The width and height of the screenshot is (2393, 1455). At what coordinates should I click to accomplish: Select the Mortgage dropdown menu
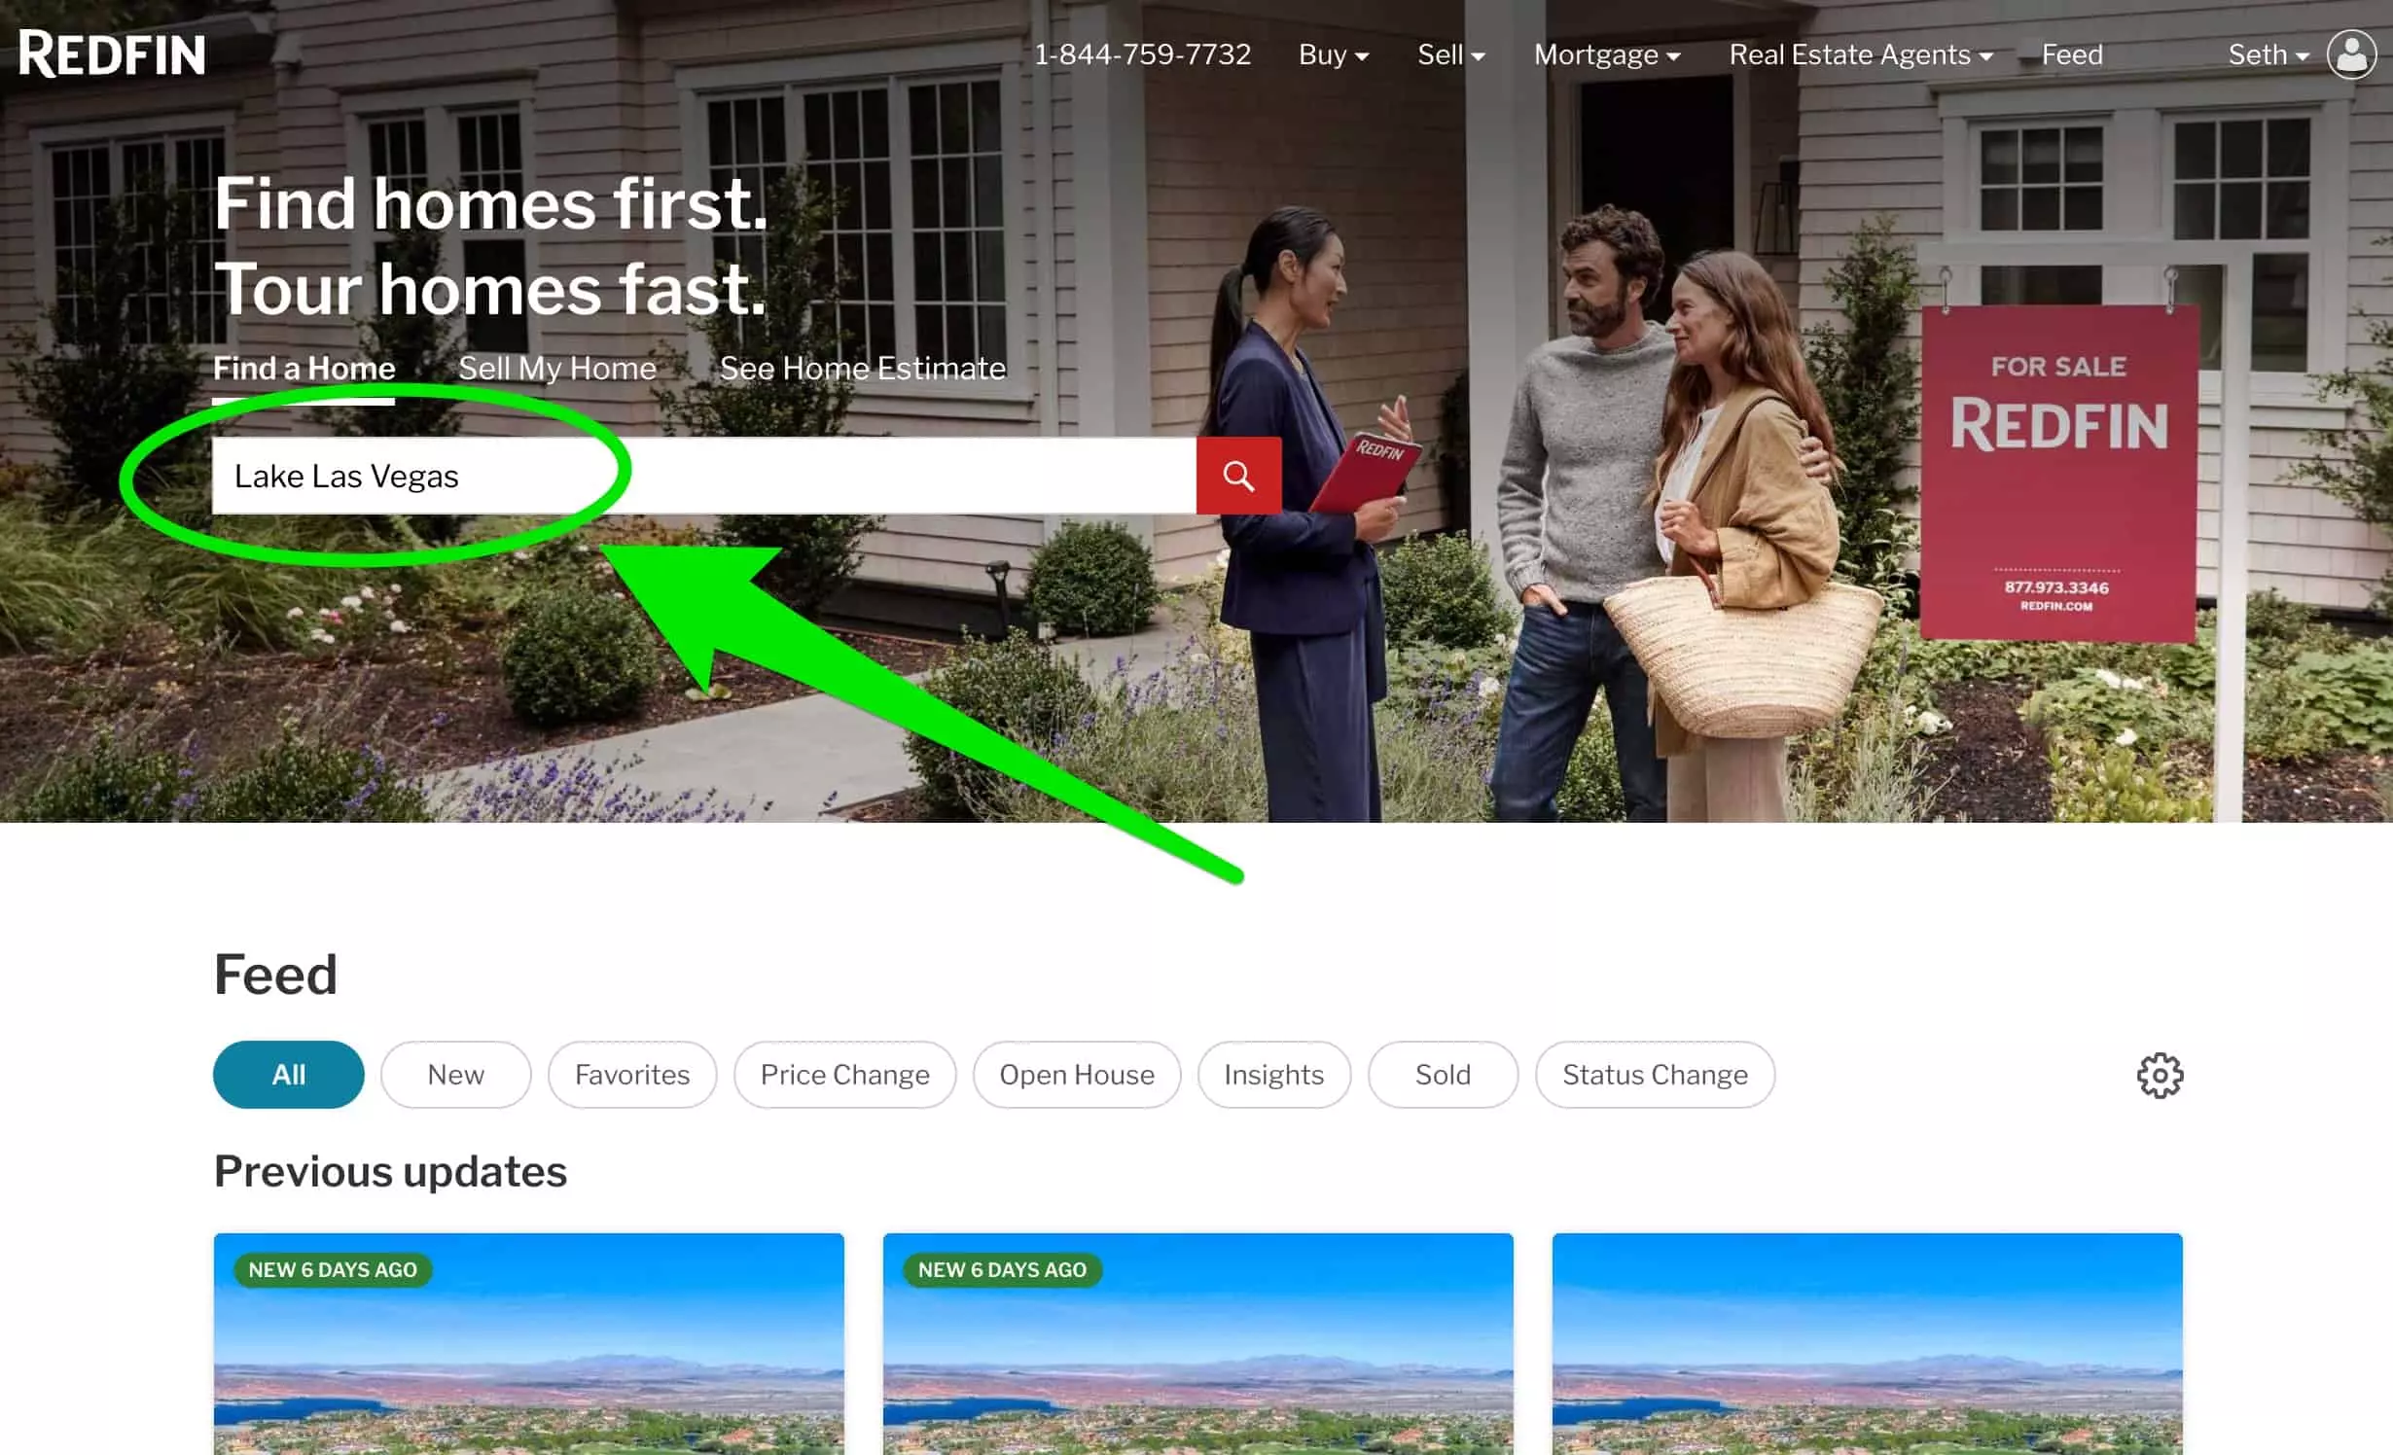1603,54
